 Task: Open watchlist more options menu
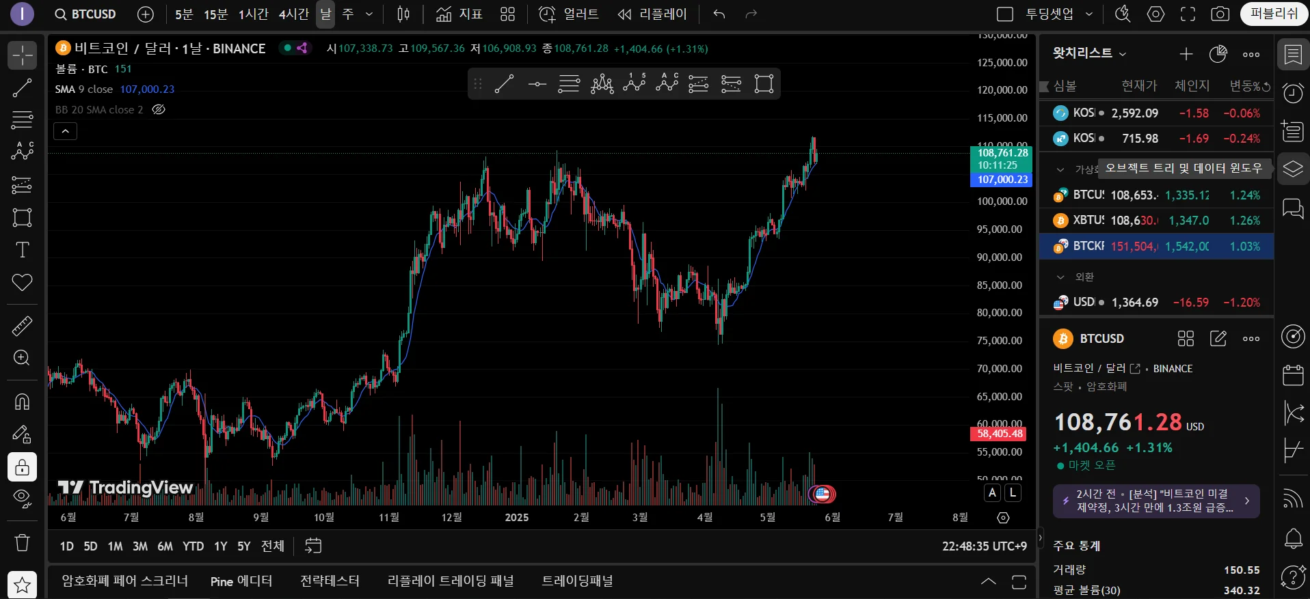coord(1251,54)
